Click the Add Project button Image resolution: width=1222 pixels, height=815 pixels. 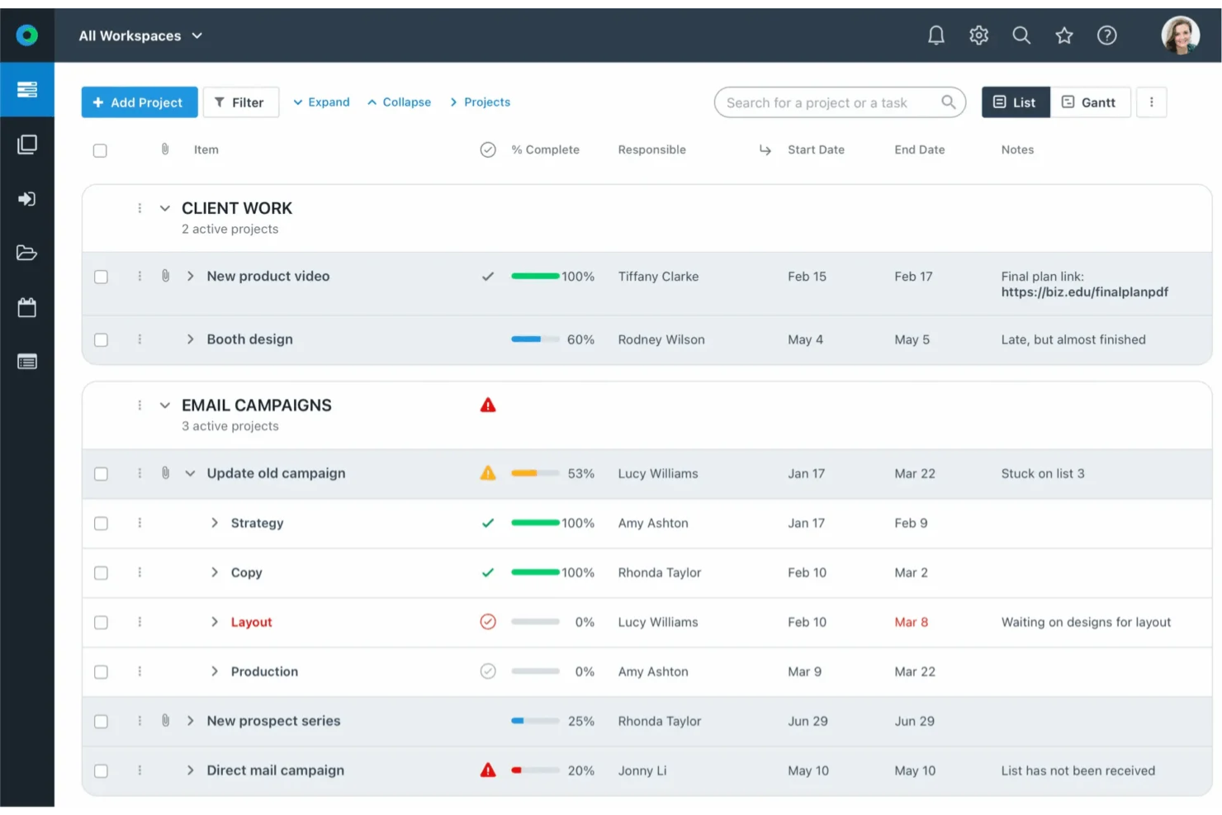tap(139, 102)
